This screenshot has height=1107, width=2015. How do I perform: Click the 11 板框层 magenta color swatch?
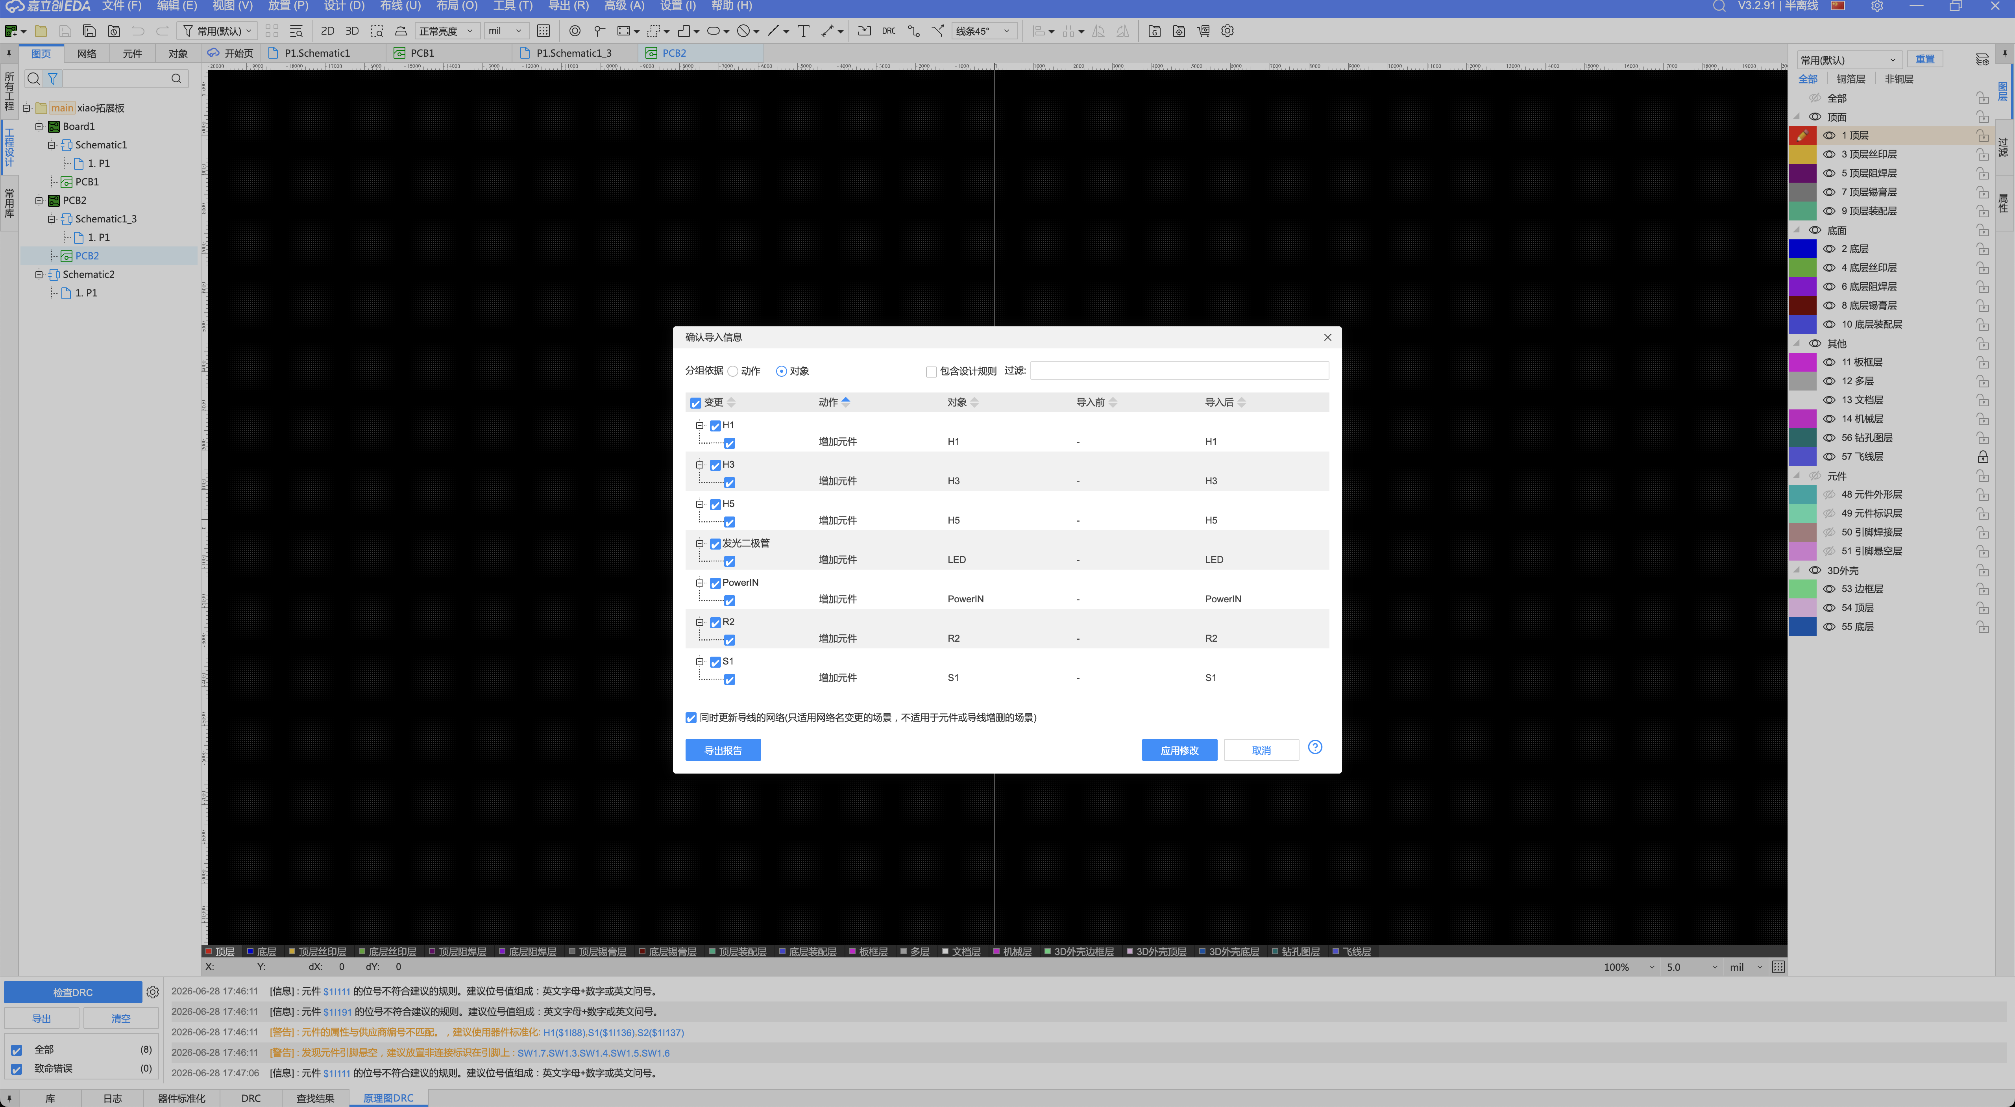coord(1802,362)
